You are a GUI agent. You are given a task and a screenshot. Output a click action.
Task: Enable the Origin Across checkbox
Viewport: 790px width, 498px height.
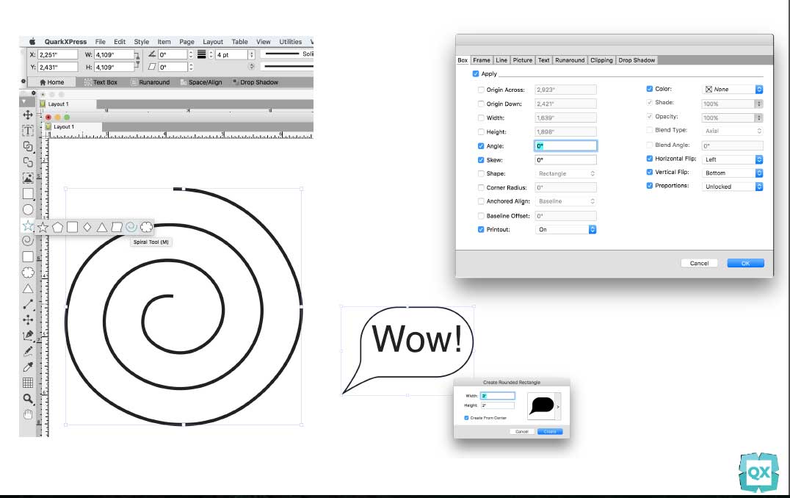[481, 90]
